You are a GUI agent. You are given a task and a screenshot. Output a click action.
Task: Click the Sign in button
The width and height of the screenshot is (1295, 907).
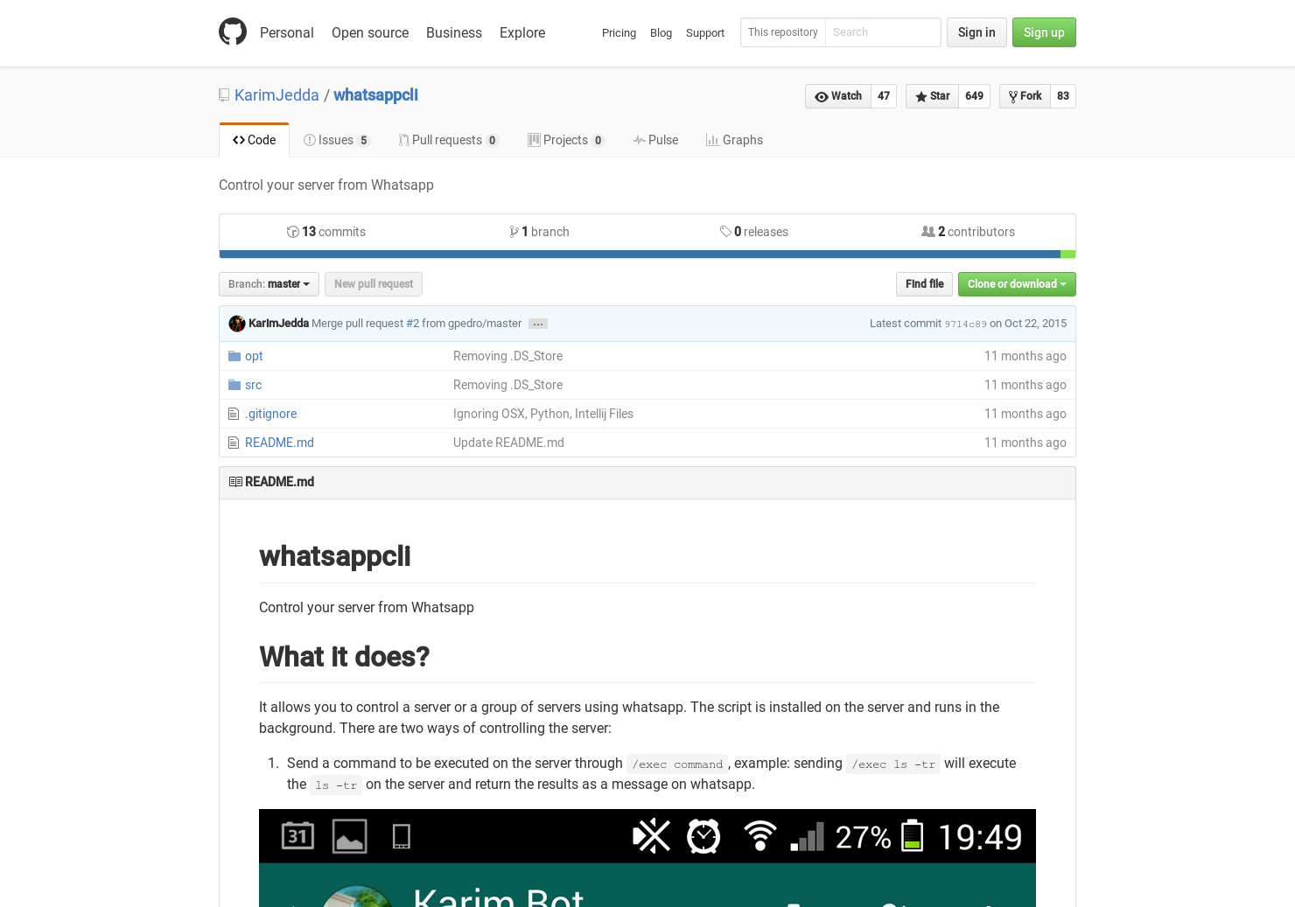pos(976,32)
